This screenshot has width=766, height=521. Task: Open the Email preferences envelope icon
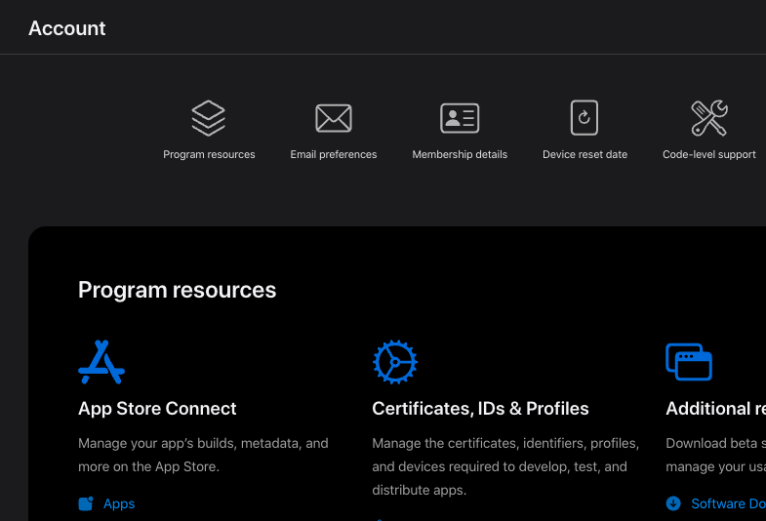coord(334,118)
